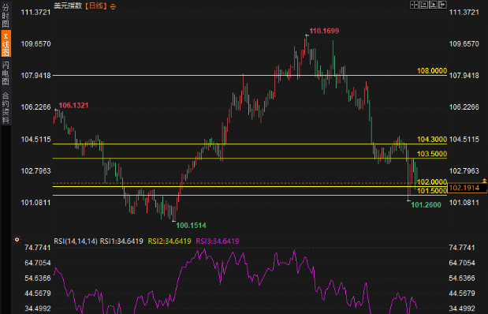488x314 pixels.
Task: Click the 106.1321 price label
Action: 73,105
